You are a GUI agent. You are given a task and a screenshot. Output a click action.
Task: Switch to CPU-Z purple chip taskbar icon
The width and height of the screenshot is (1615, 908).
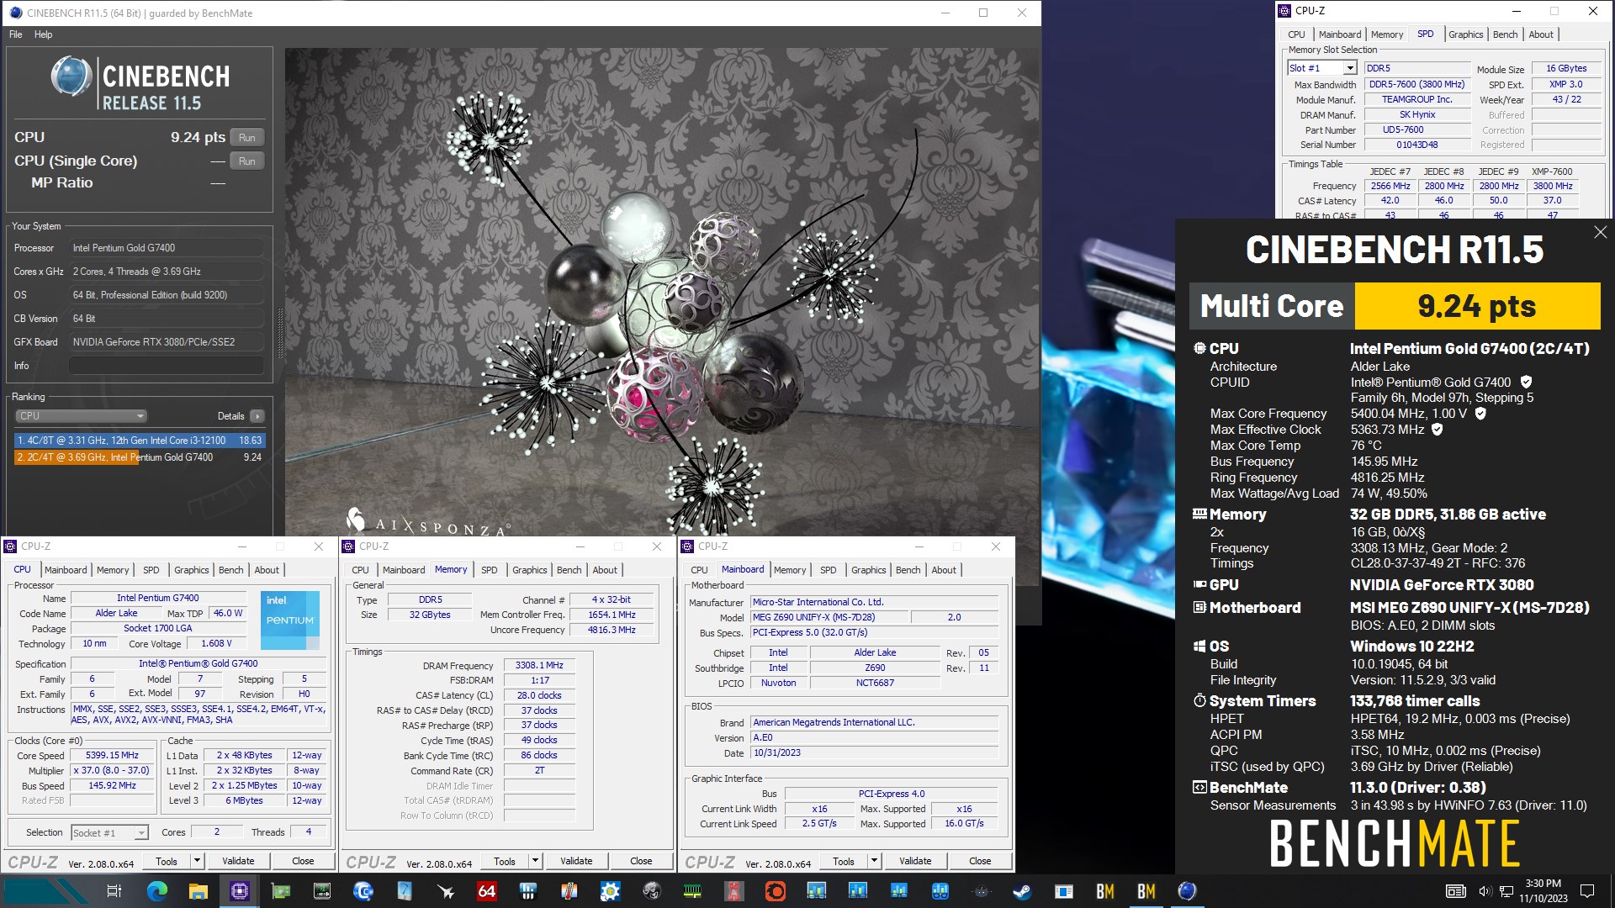click(x=240, y=891)
